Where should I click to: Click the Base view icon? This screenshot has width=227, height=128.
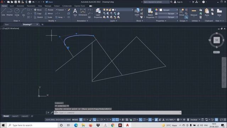pos(219,12)
